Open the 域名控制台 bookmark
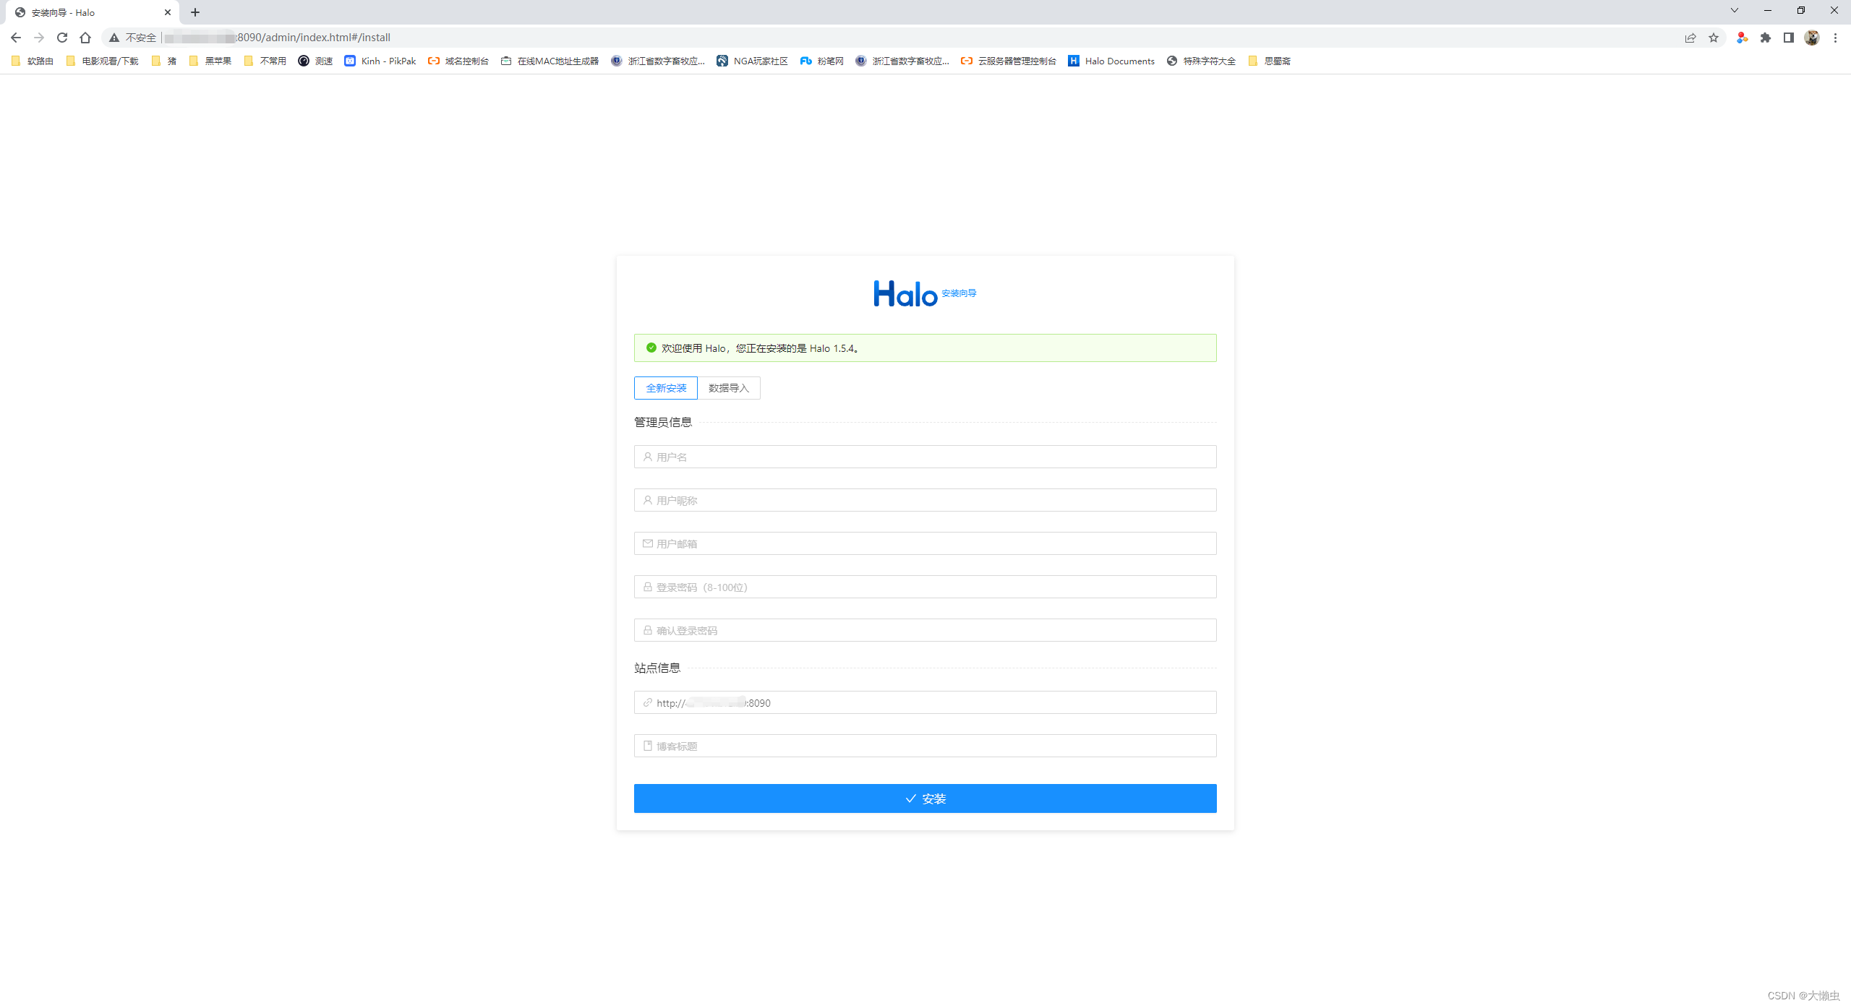The height and width of the screenshot is (1008, 1851). [x=458, y=61]
